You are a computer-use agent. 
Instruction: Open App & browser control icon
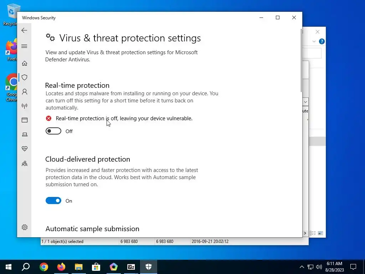[25, 120]
